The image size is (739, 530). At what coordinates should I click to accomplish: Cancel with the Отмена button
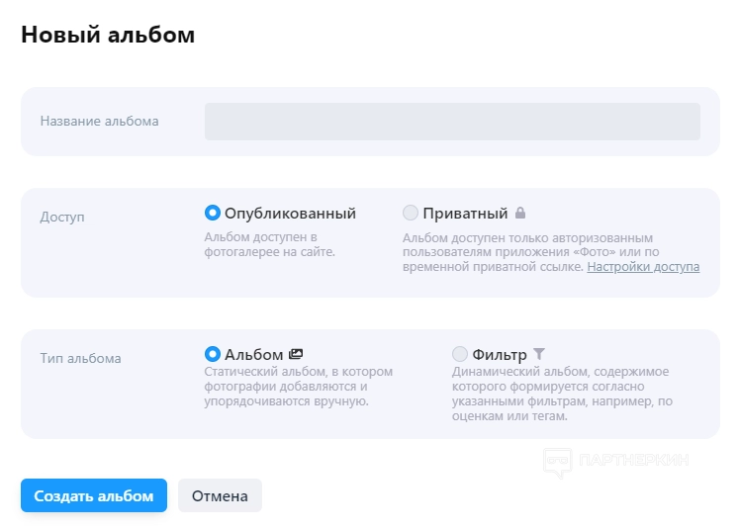220,495
